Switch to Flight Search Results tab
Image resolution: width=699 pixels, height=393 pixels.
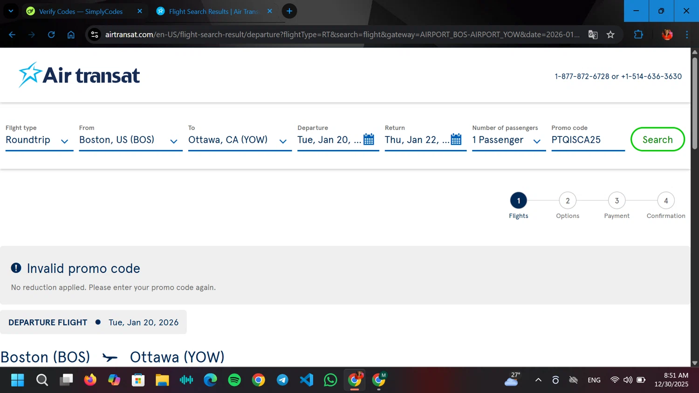pyautogui.click(x=213, y=11)
